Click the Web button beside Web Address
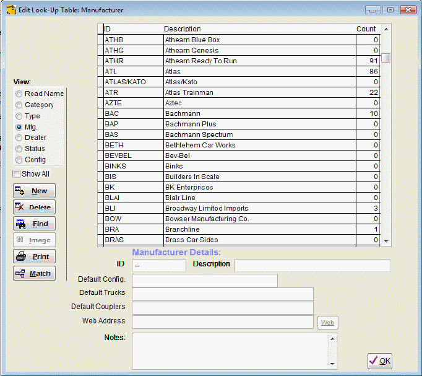The height and width of the screenshot is (376, 422). point(327,323)
